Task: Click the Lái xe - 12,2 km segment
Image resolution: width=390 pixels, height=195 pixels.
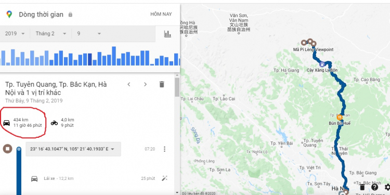Action: [x=59, y=178]
